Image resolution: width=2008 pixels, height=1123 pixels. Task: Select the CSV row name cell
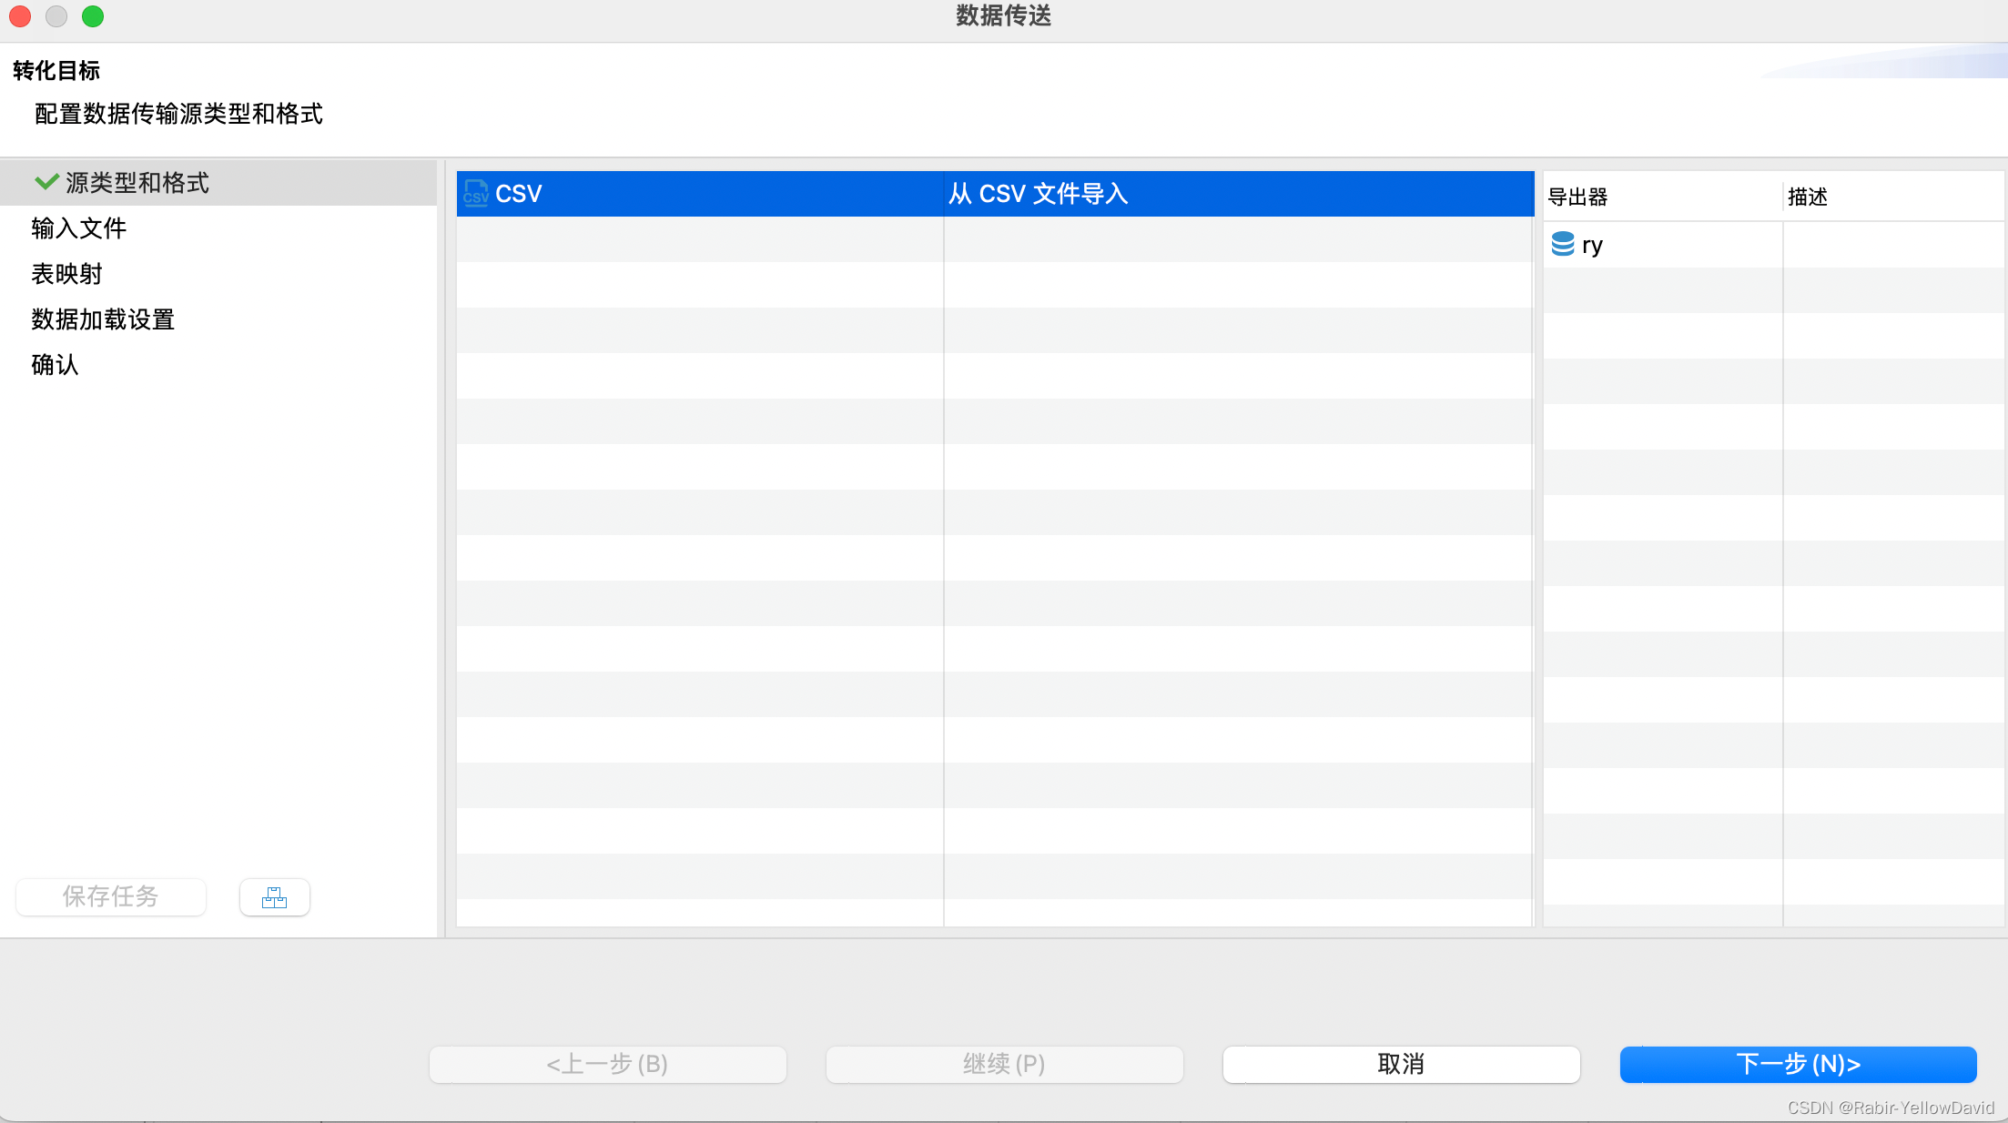coord(700,194)
